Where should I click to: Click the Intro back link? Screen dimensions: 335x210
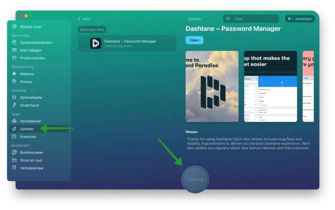click(x=84, y=19)
